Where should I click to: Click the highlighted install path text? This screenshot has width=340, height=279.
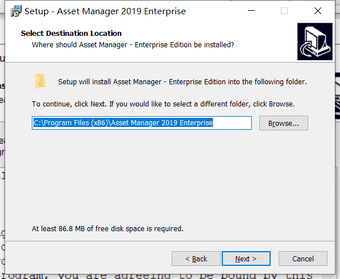click(x=123, y=123)
